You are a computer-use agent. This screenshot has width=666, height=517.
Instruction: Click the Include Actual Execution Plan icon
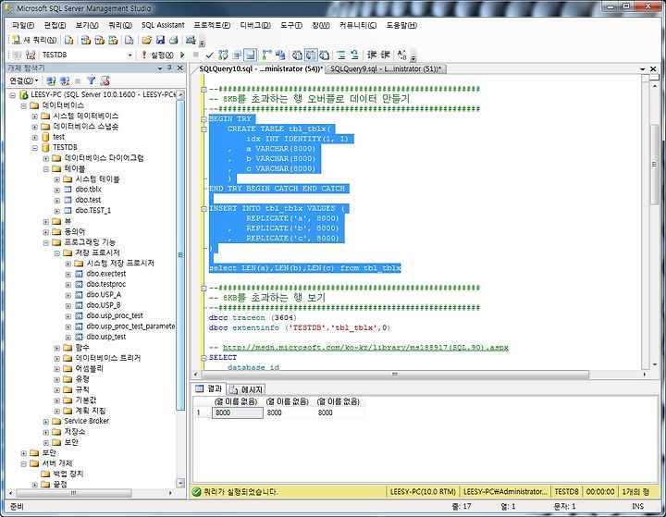click(x=266, y=55)
